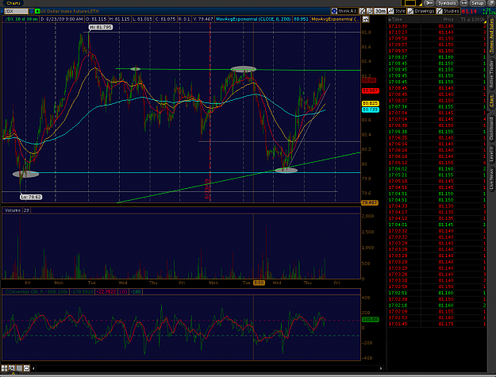Click the study toggle icon above price axis
This screenshot has width=496, height=377.
366,19
